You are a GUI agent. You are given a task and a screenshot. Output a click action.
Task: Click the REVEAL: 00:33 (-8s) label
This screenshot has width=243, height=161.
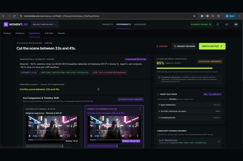tap(131, 141)
